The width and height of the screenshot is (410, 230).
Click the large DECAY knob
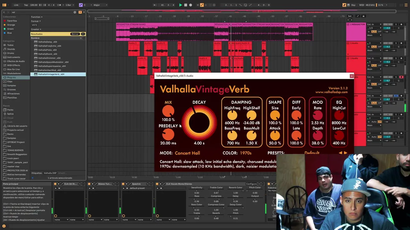click(x=199, y=123)
